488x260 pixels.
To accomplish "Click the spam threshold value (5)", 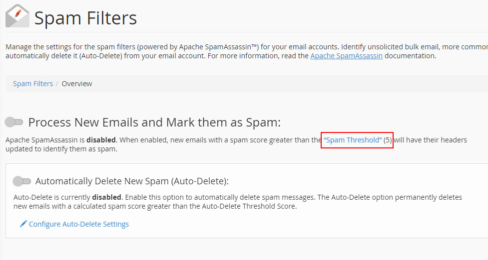I will 388,140.
